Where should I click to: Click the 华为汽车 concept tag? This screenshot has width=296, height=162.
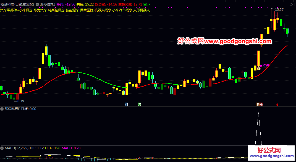pos(40,10)
